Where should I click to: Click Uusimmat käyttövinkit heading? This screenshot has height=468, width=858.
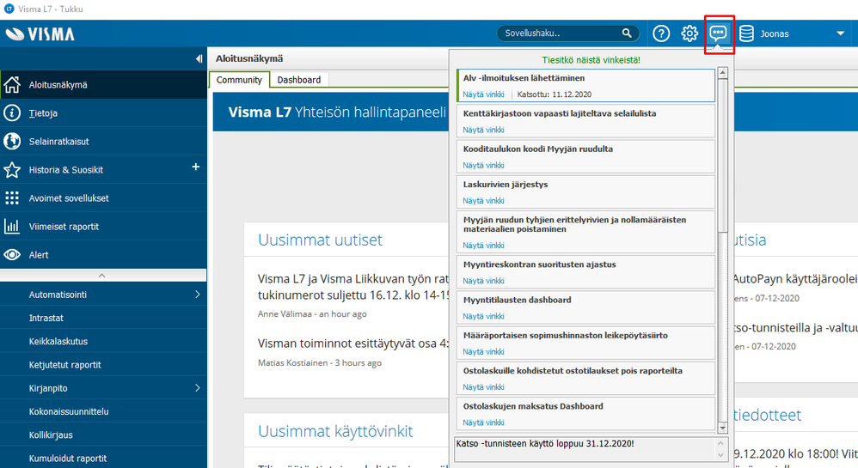335,431
